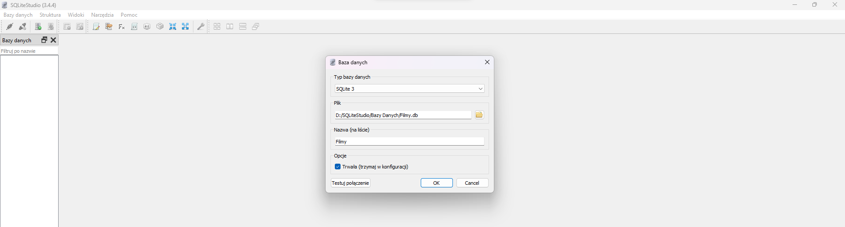845x227 pixels.
Task: Click the Import blue inward arrows icon
Action: click(x=173, y=27)
